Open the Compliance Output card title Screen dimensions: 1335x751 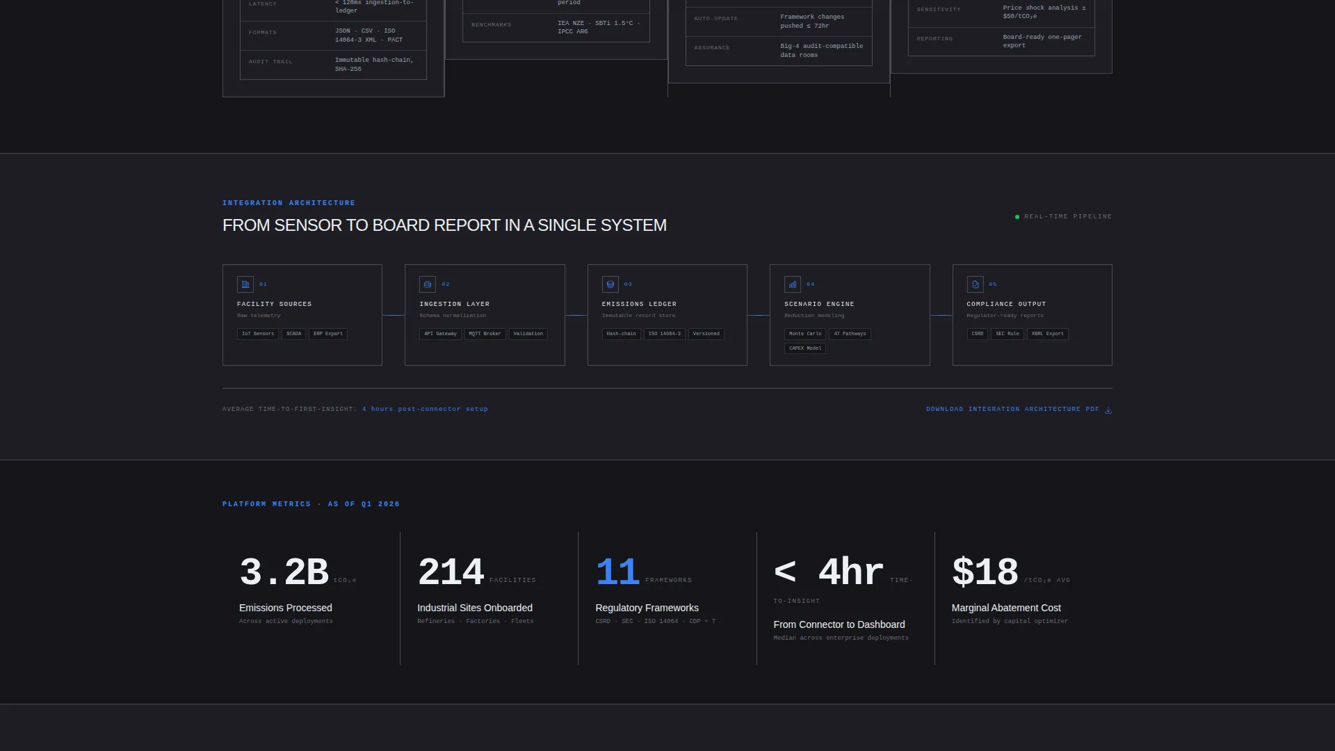click(1006, 304)
